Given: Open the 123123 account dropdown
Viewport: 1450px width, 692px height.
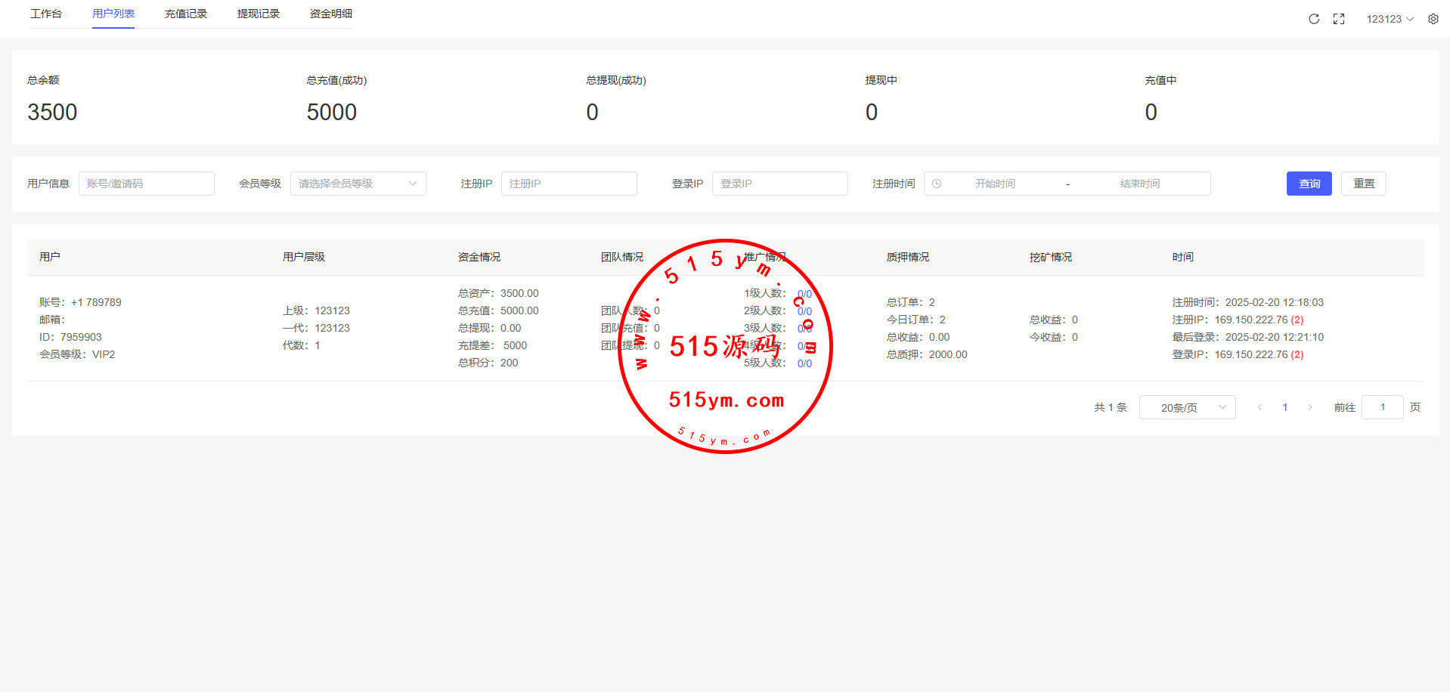Looking at the screenshot, I should click(x=1390, y=19).
